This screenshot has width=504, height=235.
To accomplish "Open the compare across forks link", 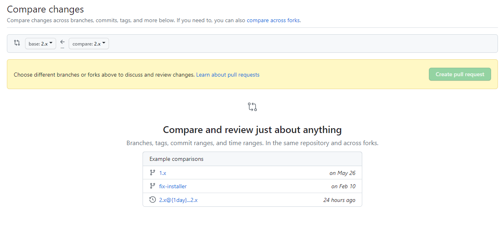I will 273,20.
